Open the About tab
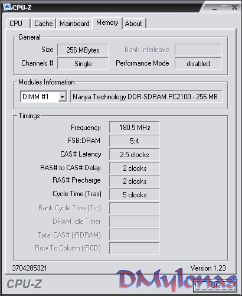The height and width of the screenshot is (296, 242). click(x=134, y=24)
